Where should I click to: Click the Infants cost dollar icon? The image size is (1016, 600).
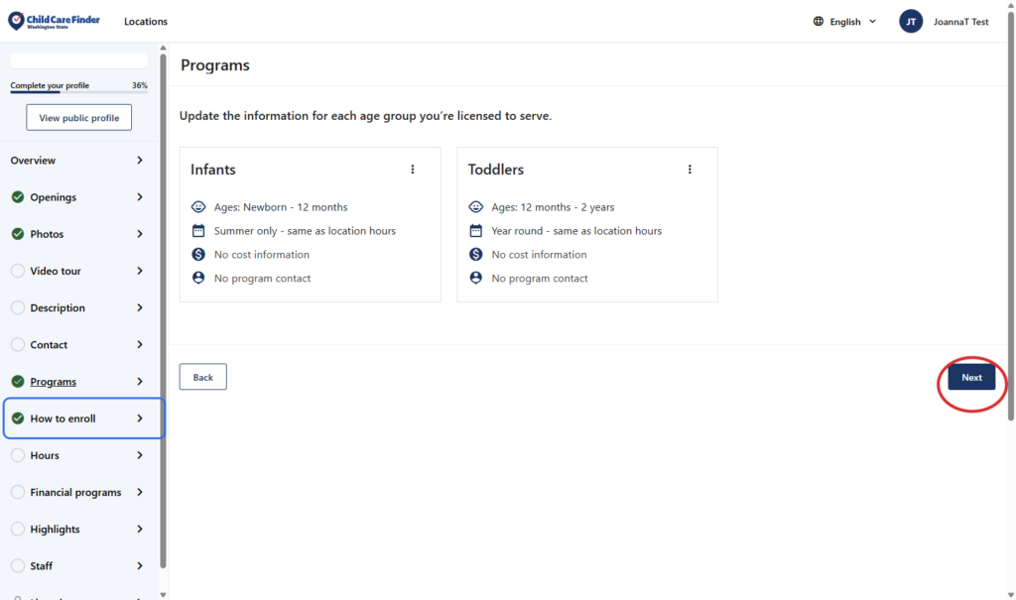[198, 255]
